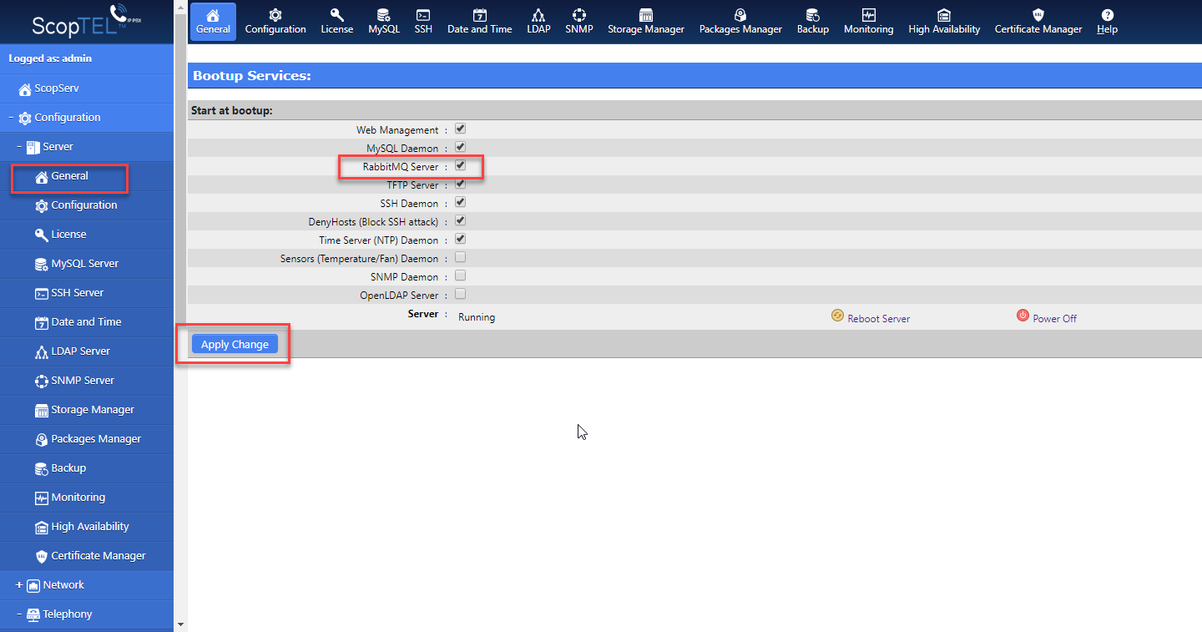Click sidebar scrollbar down arrow
This screenshot has width=1202, height=632.
click(180, 624)
